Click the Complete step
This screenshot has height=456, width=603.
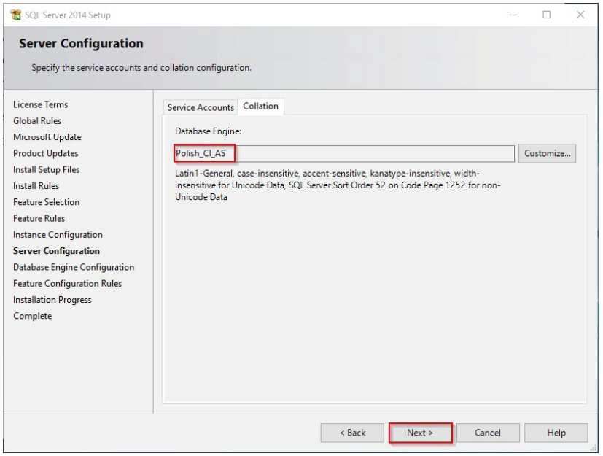coord(33,316)
